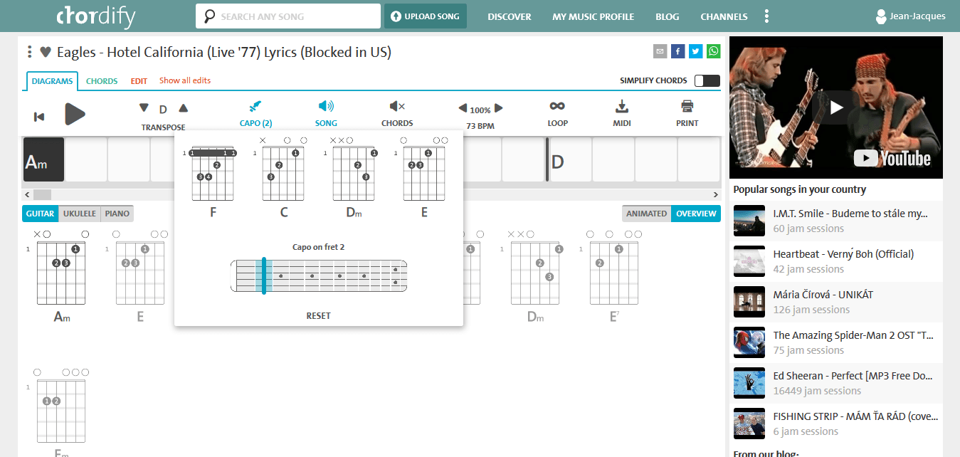Screen dimensions: 960x457
Task: Click the timeline horizontal scrollbar thumb
Action: [x=42, y=194]
